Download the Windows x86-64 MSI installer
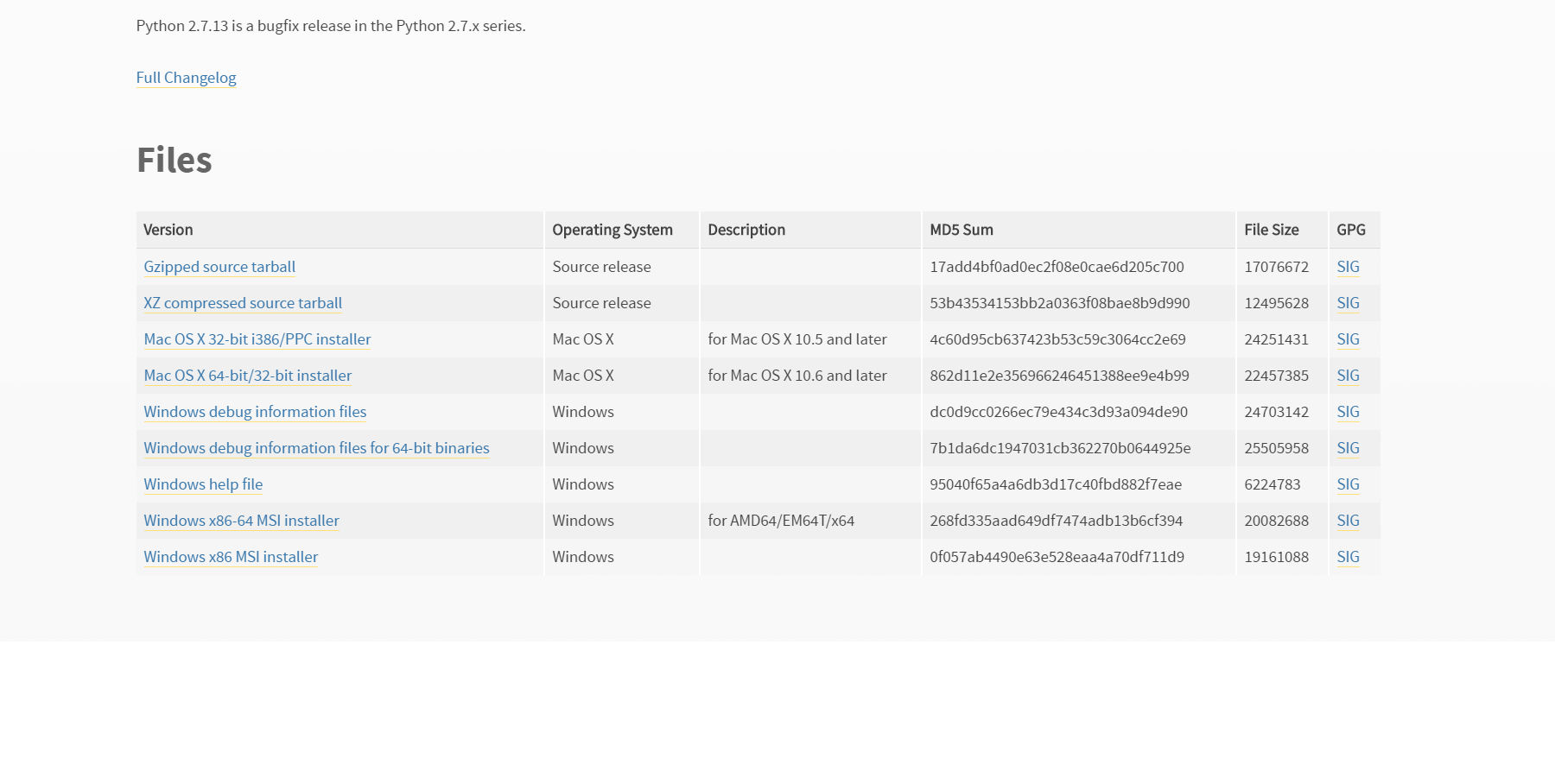The width and height of the screenshot is (1555, 784). (x=241, y=521)
